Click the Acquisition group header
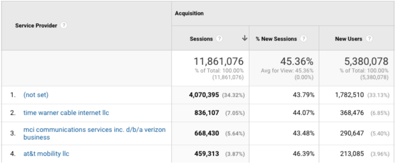395x164 pixels. tap(189, 13)
